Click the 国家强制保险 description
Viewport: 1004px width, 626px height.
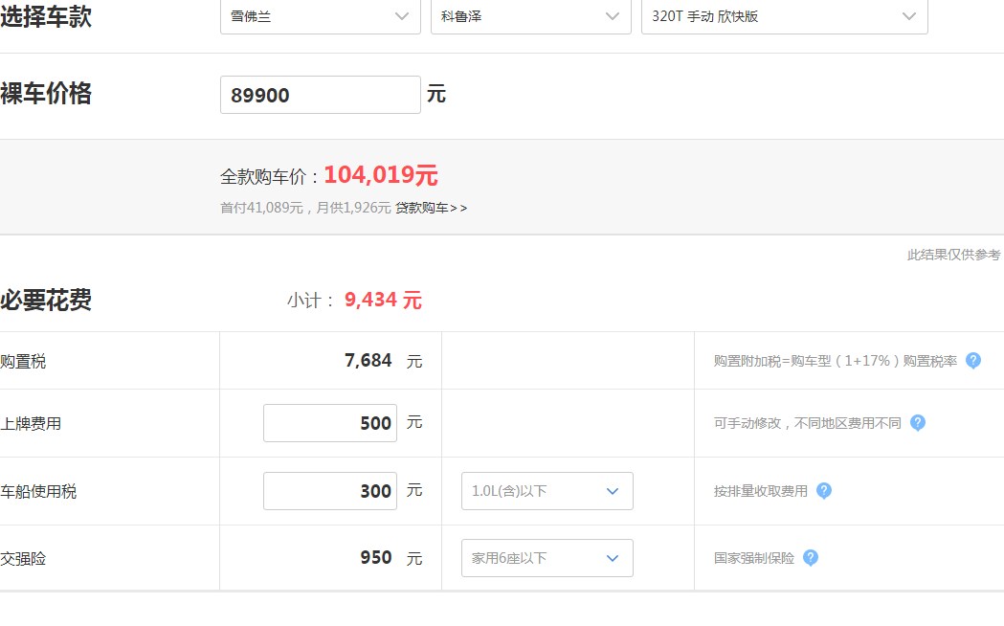754,558
